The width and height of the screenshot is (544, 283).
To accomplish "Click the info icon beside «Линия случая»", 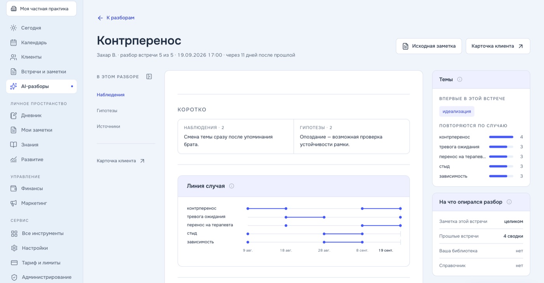I will pyautogui.click(x=232, y=186).
